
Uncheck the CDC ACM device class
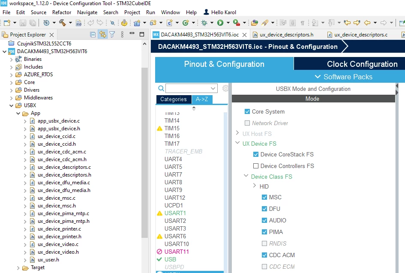tap(264, 255)
